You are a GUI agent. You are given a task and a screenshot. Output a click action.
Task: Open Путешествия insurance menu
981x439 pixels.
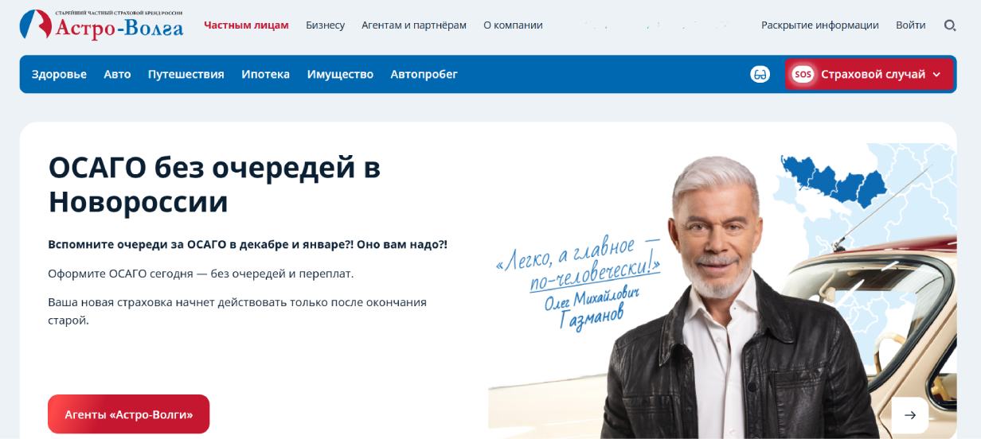click(x=186, y=74)
